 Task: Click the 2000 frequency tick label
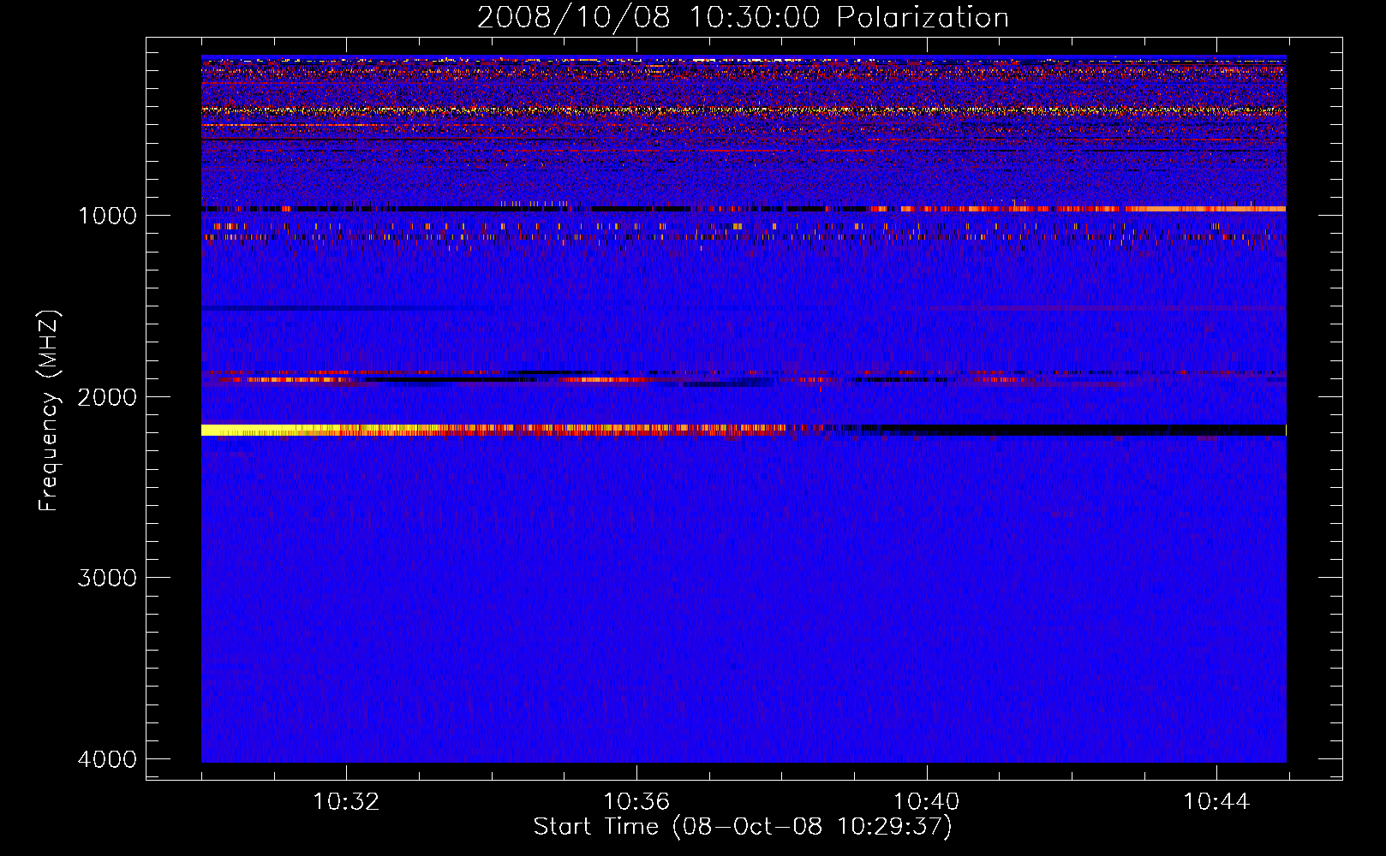pos(107,397)
